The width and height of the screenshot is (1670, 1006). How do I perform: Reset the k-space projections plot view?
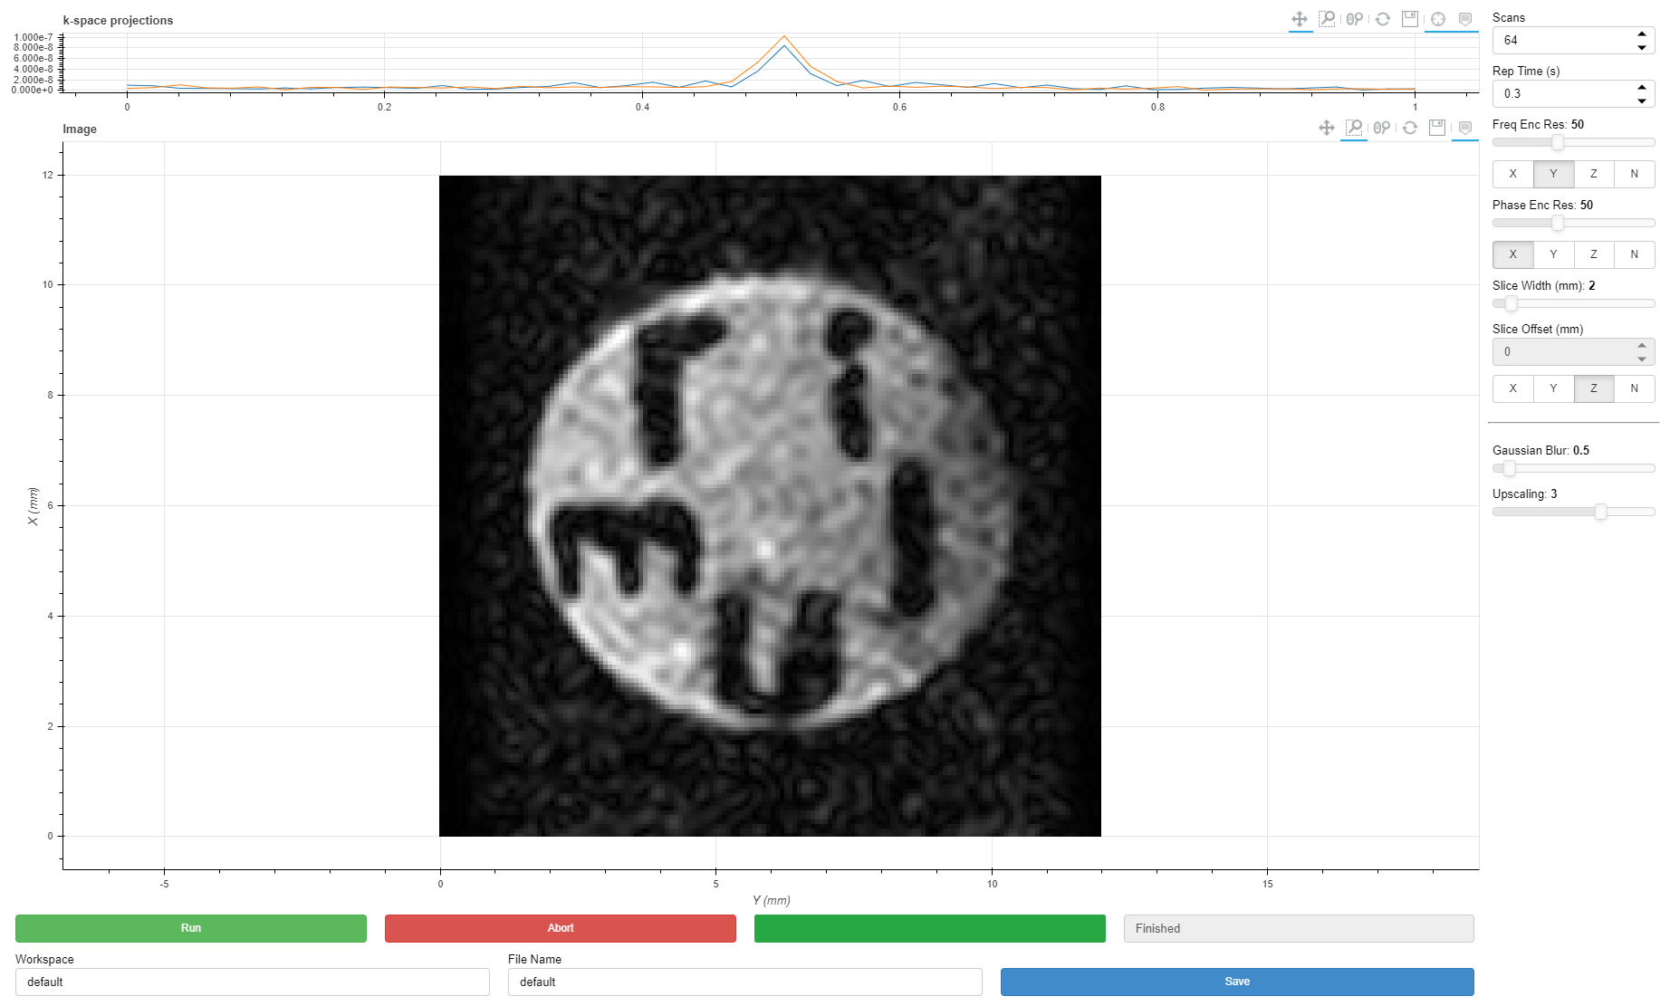[1383, 19]
